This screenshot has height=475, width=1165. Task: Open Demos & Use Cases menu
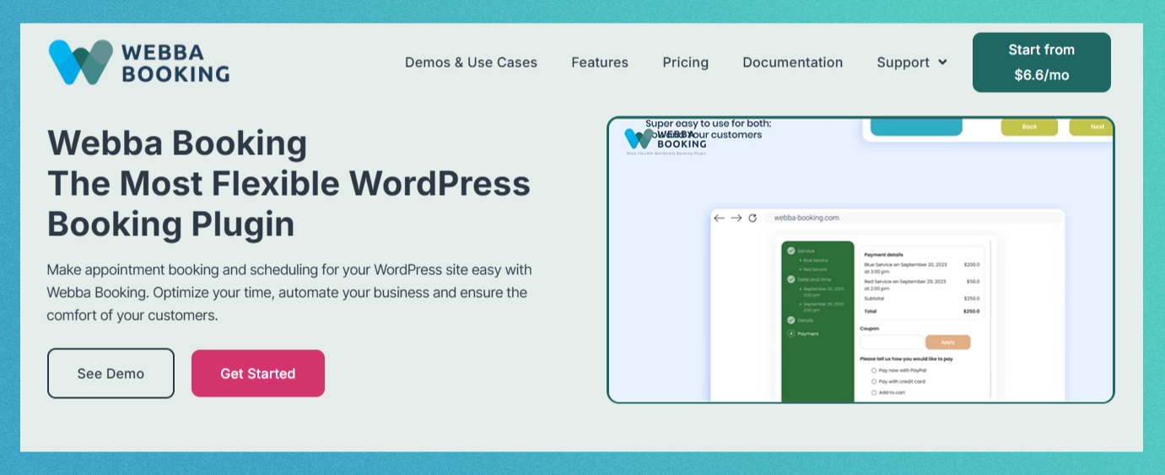(x=471, y=62)
